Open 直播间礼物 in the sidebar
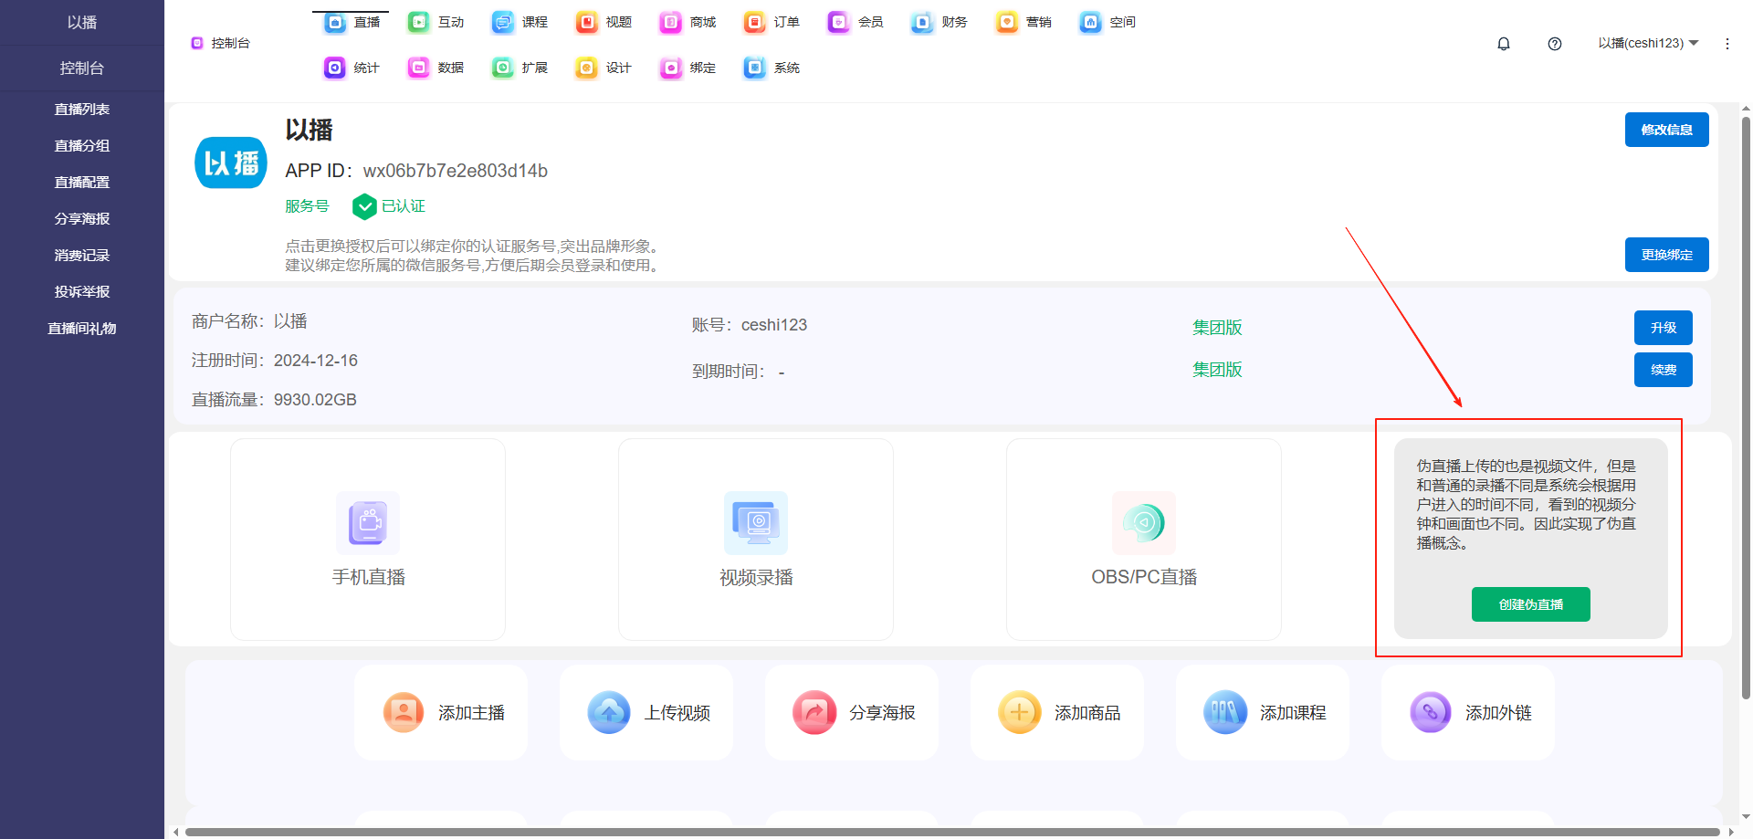 click(x=82, y=329)
